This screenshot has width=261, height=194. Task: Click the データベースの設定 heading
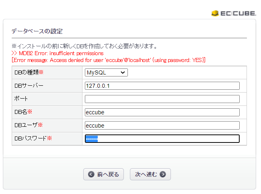pos(37,31)
